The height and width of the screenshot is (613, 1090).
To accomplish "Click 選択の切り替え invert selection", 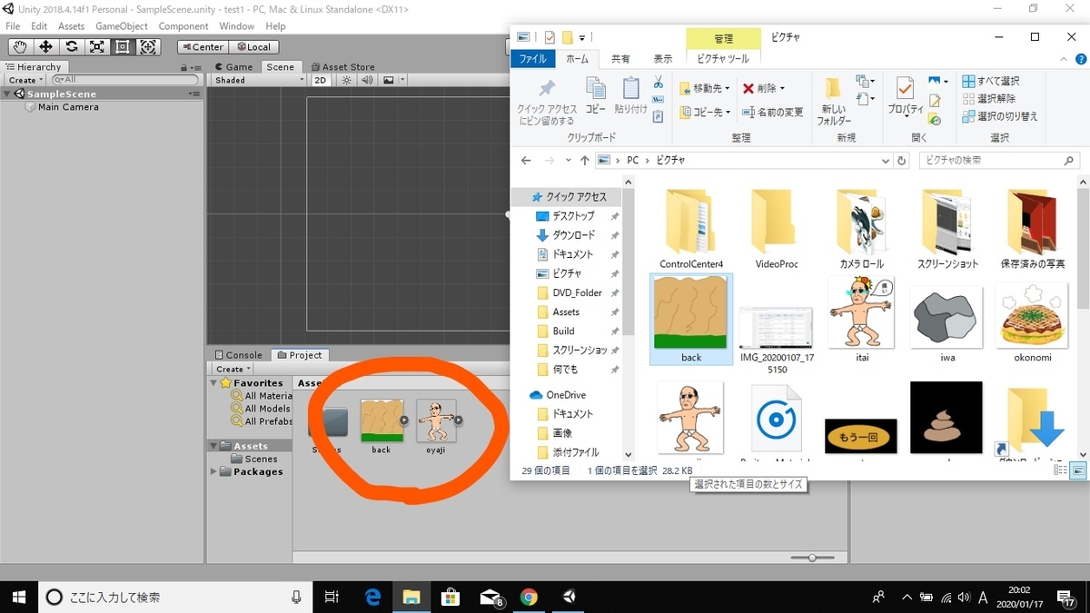I will point(999,116).
